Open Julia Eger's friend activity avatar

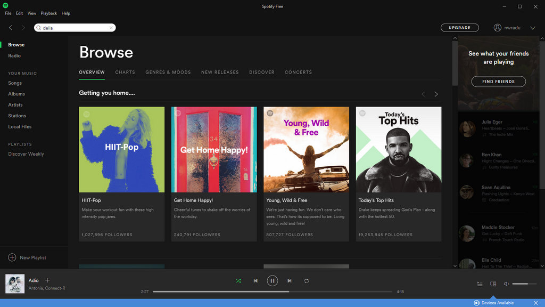tap(467, 129)
